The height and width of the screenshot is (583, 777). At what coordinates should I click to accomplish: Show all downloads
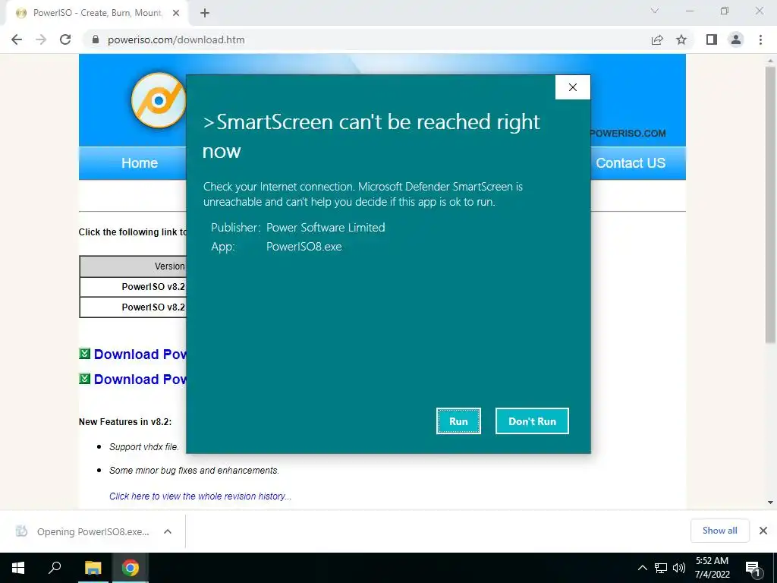(x=719, y=531)
